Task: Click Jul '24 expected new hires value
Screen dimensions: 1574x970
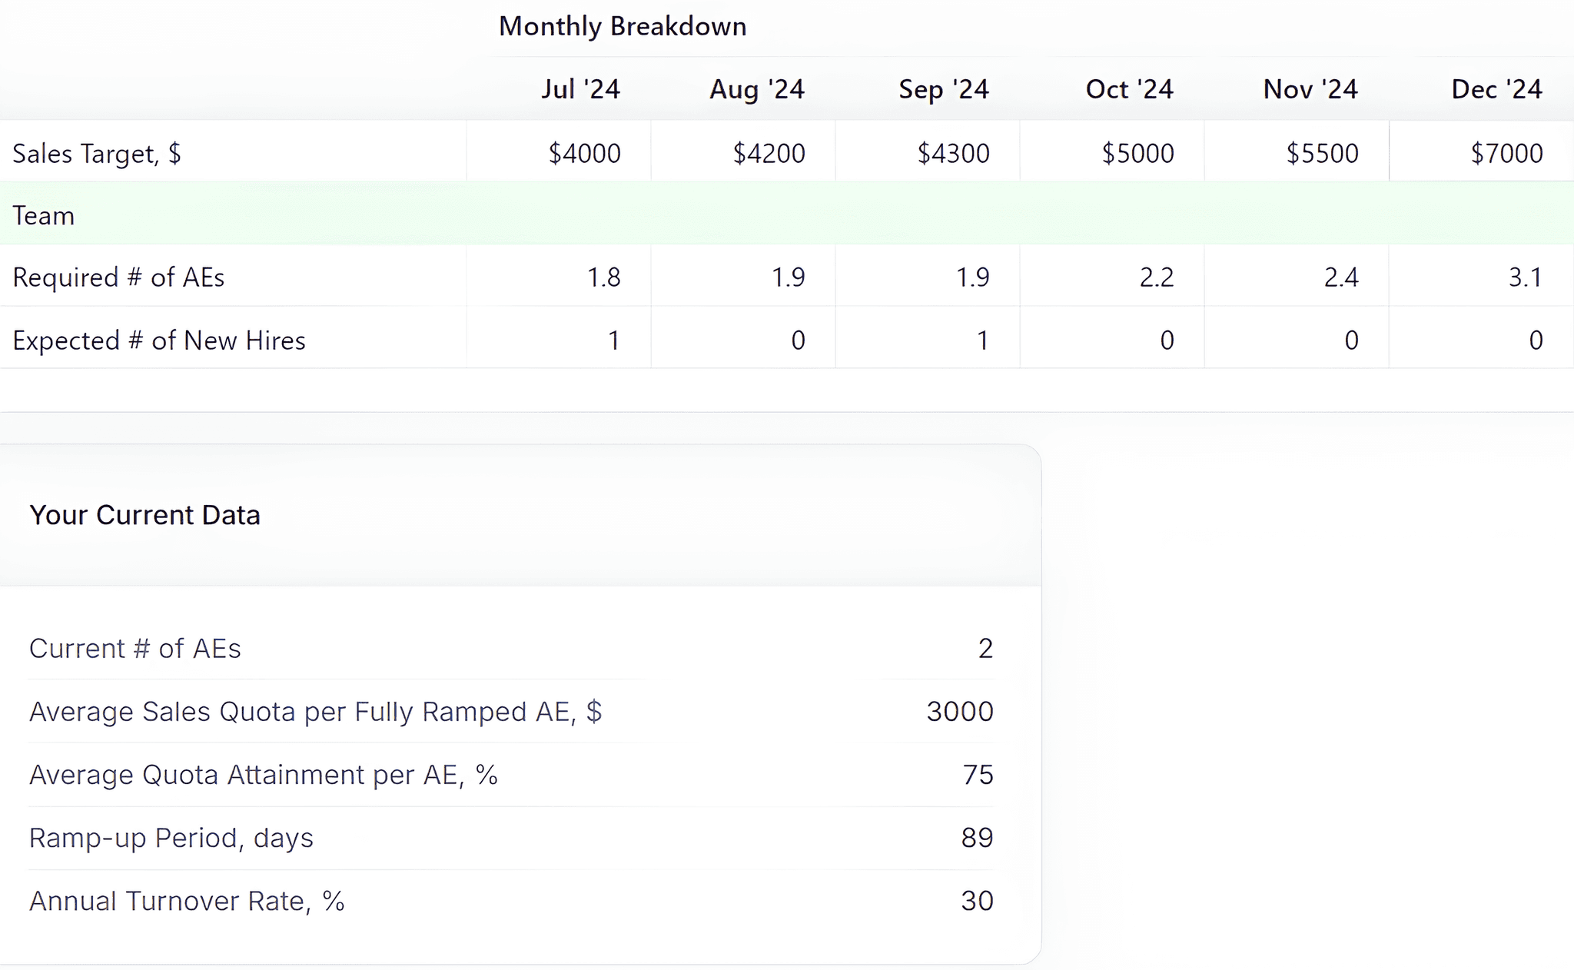Action: [613, 340]
